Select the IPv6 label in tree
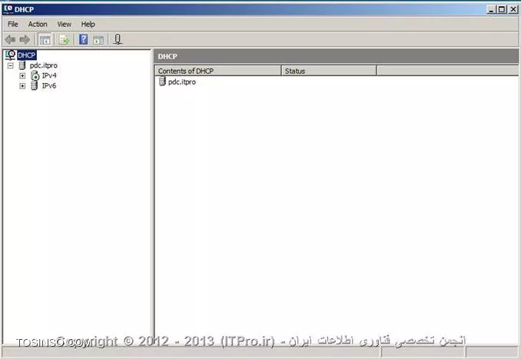521x359 pixels. 49,86
